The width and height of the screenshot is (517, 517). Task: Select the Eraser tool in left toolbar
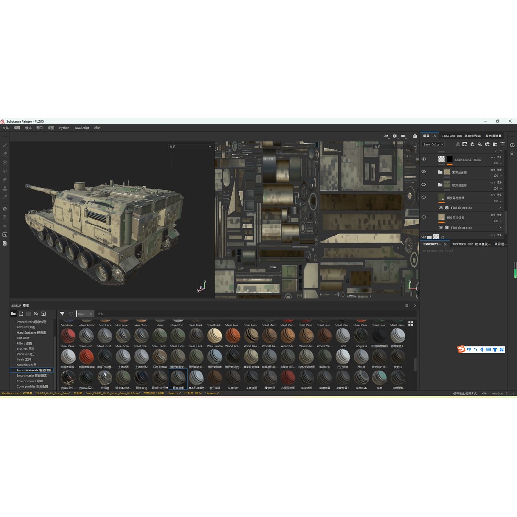point(5,154)
